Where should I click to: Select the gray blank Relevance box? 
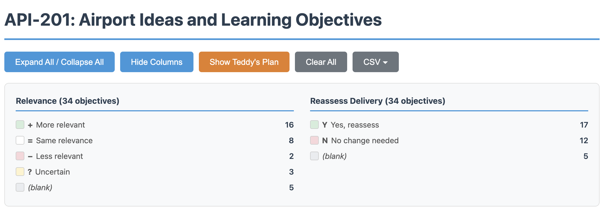(20, 188)
